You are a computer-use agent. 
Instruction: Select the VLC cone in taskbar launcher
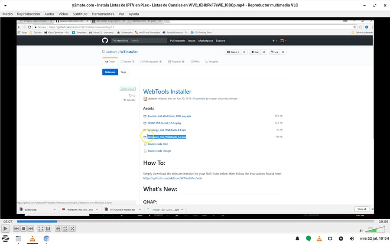tap(32, 239)
